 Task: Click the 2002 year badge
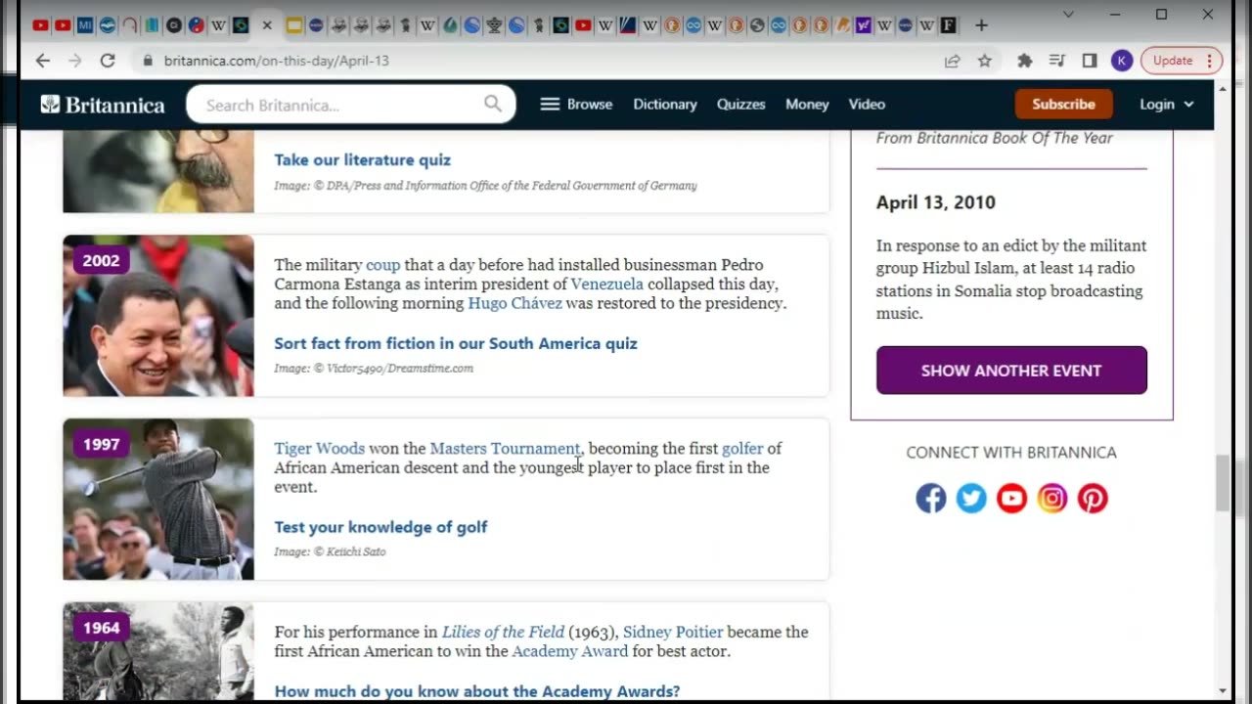click(101, 261)
